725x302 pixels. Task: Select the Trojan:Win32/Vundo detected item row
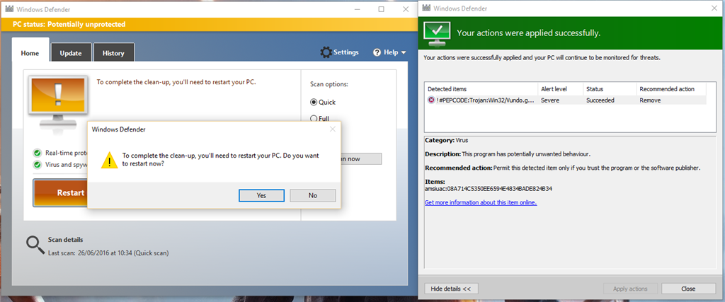click(565, 100)
